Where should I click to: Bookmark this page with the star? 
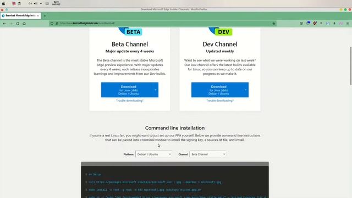(273, 23)
